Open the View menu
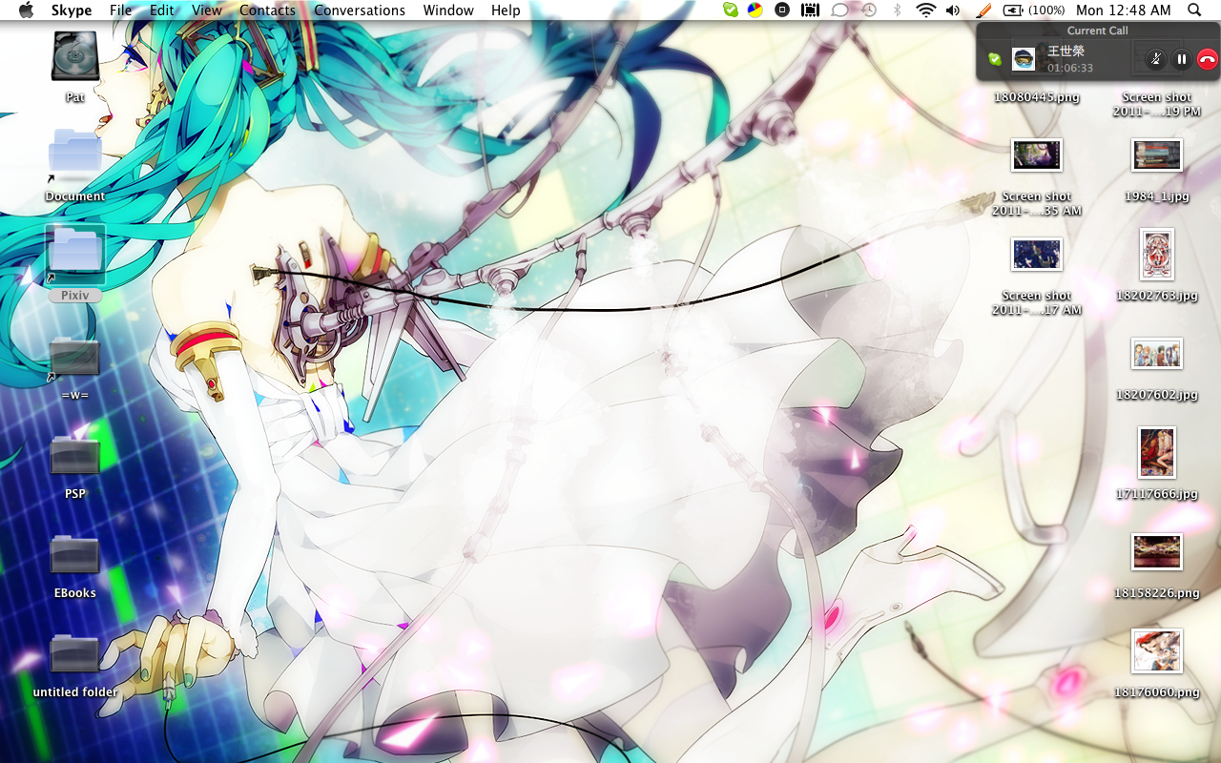 207,10
